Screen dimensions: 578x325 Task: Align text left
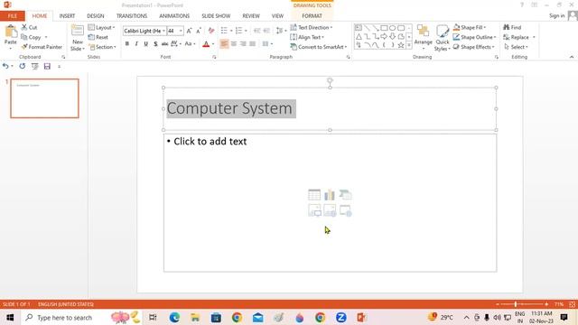[x=224, y=44]
